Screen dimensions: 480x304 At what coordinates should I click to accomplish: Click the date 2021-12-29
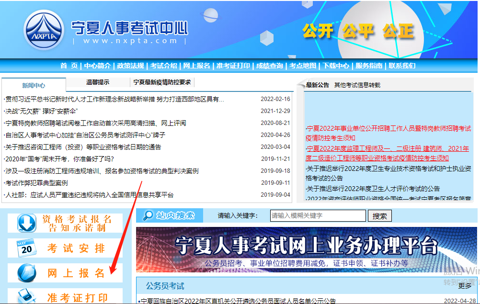pyautogui.click(x=275, y=111)
